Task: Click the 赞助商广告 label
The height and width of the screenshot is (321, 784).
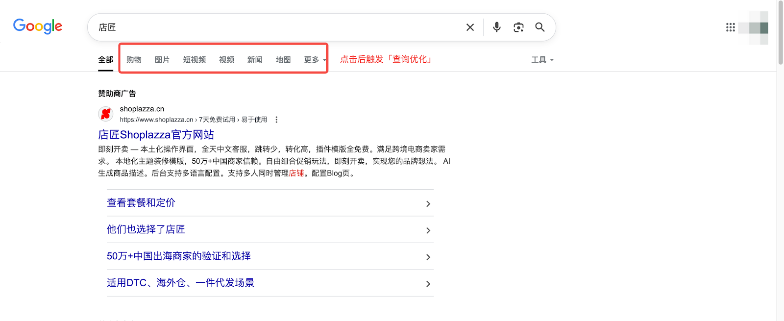Action: click(117, 94)
